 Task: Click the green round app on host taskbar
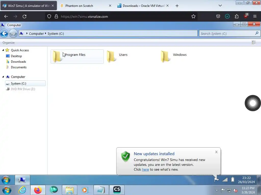pos(54,190)
